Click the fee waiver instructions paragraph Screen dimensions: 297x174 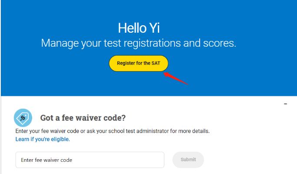click(x=113, y=131)
